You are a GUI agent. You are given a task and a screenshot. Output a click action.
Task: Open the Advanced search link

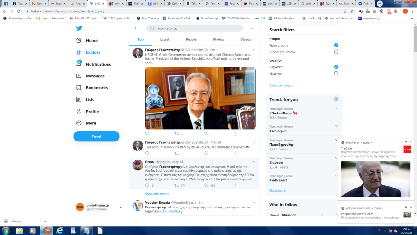point(281,85)
